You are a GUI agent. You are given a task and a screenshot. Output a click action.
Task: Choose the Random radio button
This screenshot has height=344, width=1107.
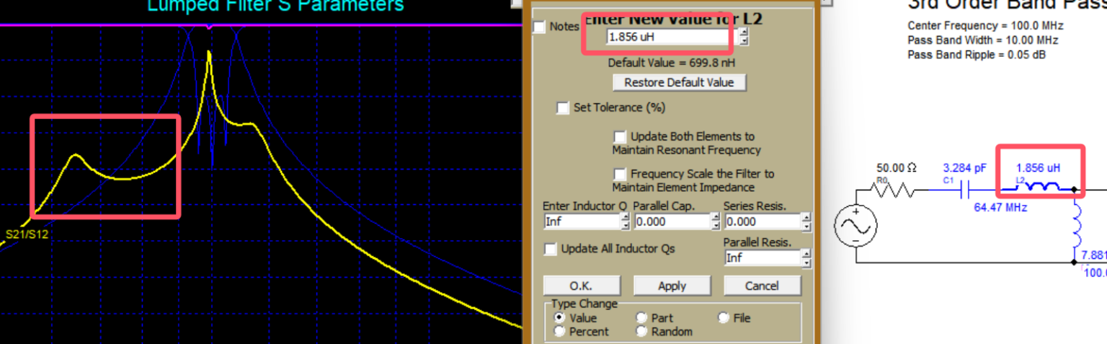641,332
